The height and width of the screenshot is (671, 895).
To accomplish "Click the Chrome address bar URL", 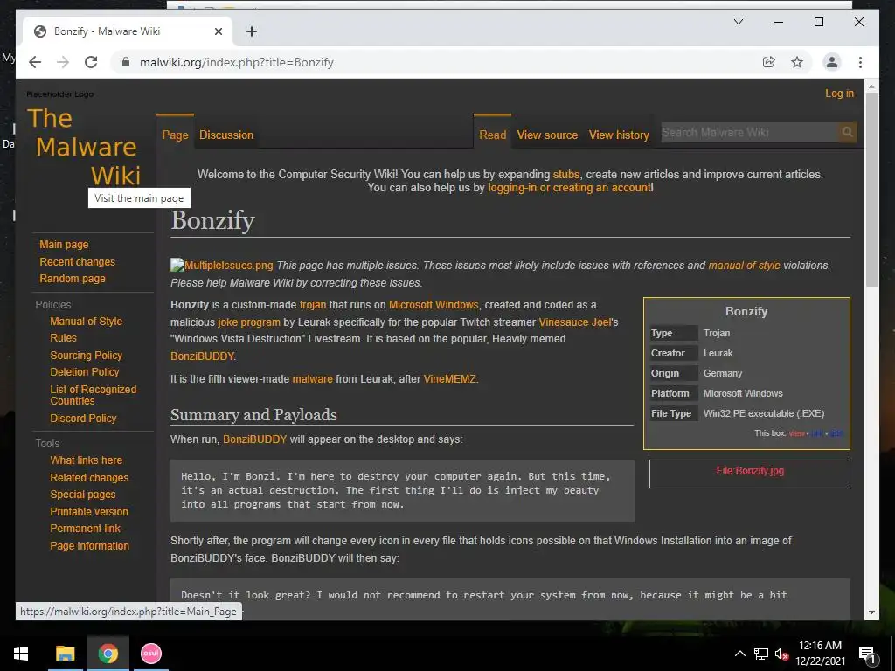I will pyautogui.click(x=236, y=62).
